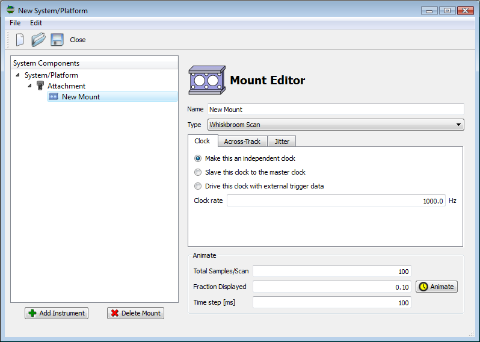This screenshot has height=342, width=480.
Task: Collapse the System/Platform tree node
Action: tap(17, 75)
